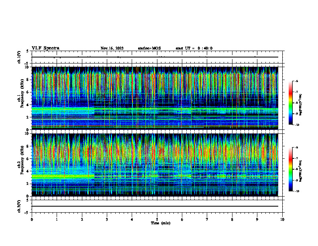Click the "2" minute tick on the time axis

click(82, 219)
